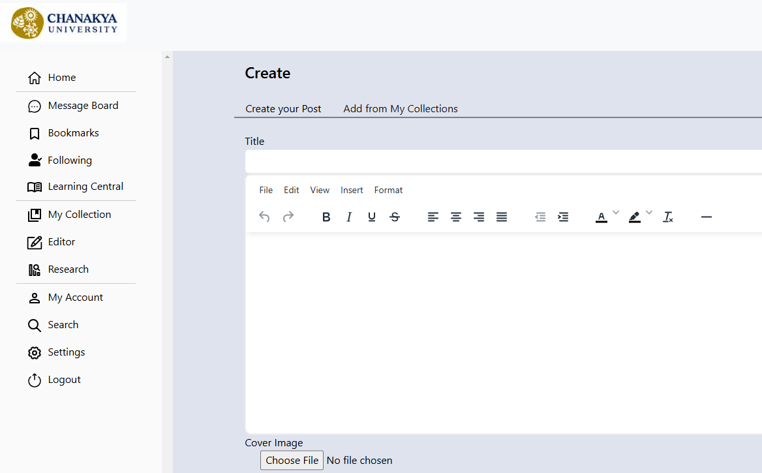Center align the text
This screenshot has height=473, width=762.
click(x=456, y=217)
